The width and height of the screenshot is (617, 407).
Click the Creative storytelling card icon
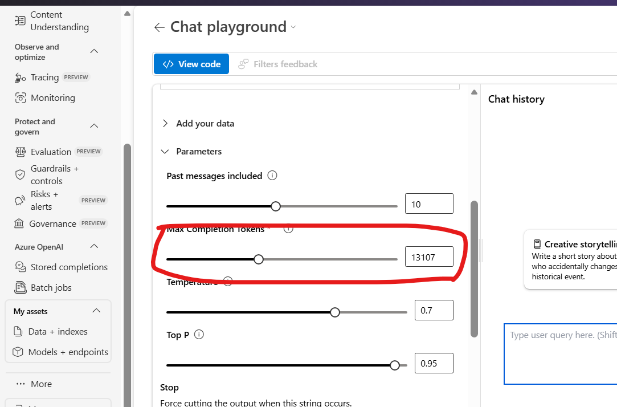coord(537,244)
